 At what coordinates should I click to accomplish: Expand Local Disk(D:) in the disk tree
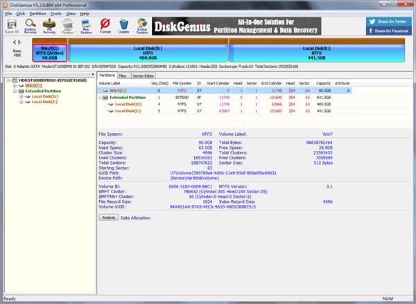pos(21,96)
